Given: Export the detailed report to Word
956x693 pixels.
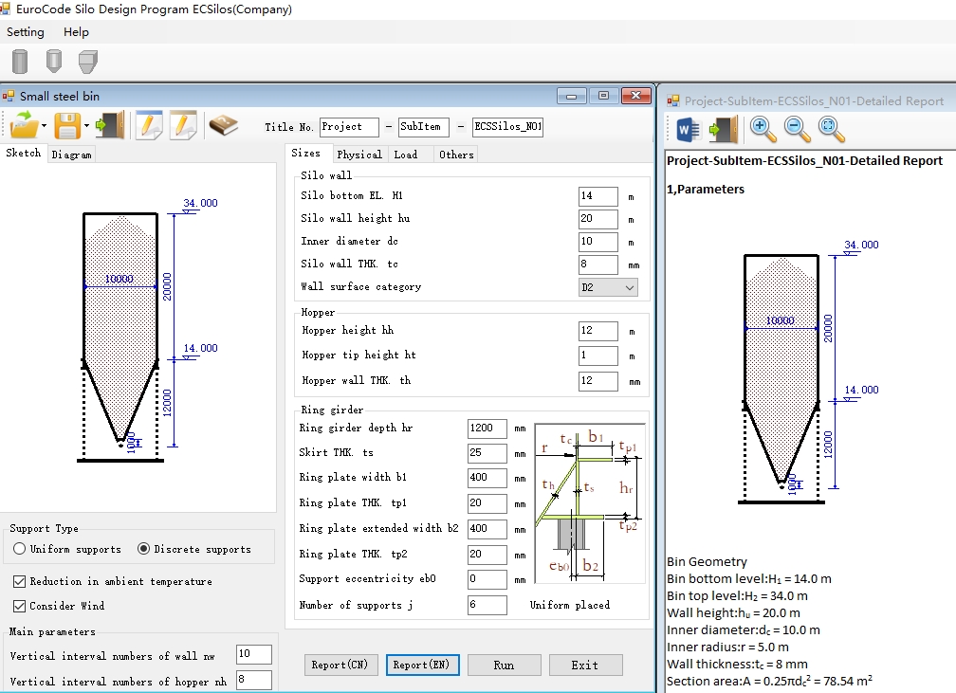Looking at the screenshot, I should click(x=689, y=129).
